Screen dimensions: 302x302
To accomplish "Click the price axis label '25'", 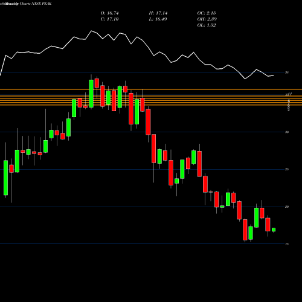I will (287, 169).
